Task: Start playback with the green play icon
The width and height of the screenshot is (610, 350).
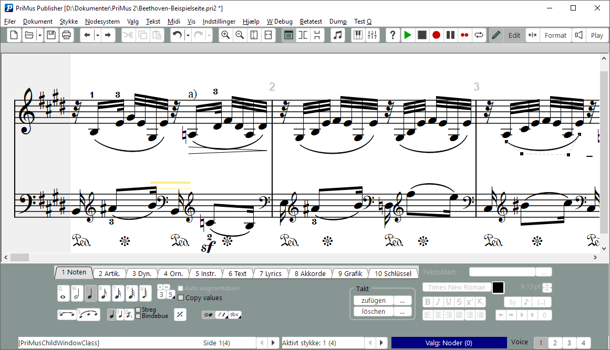Action: pos(407,35)
